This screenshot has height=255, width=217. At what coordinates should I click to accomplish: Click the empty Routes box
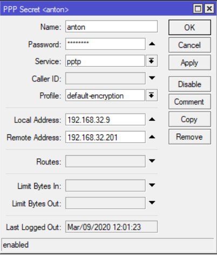tap(105, 161)
